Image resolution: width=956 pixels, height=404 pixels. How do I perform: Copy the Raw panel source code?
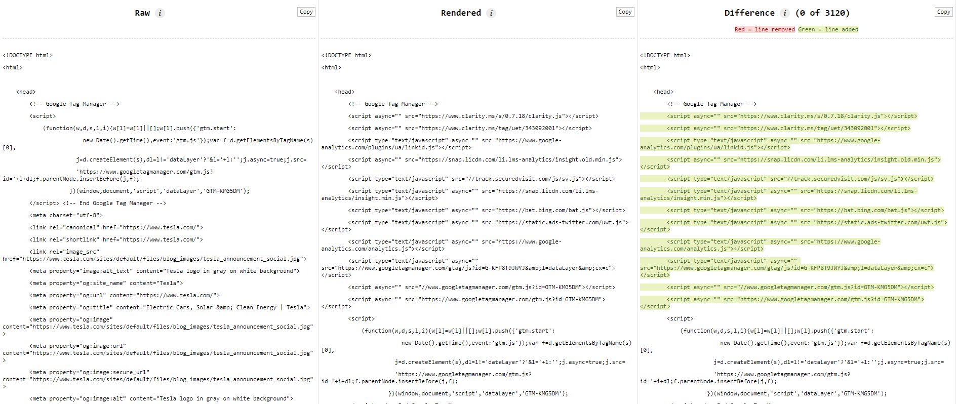pyautogui.click(x=306, y=12)
